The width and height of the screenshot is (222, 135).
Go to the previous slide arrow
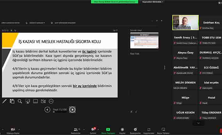[x=47, y=109]
